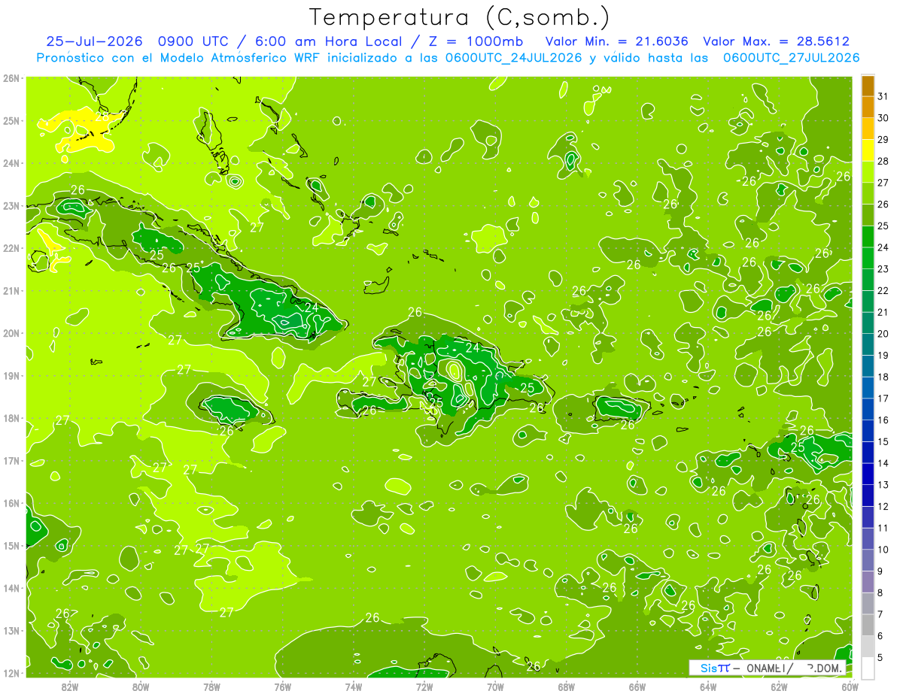This screenshot has width=903, height=697.
Task: Click the '20N' latitude axis label
Action: 11,333
